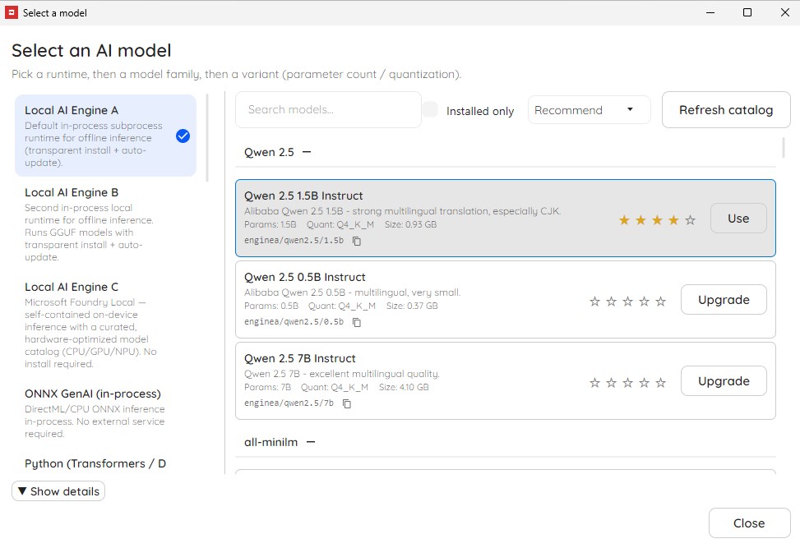Rate Qwen 2.5 0.5B Instruct three stars
The width and height of the screenshot is (800, 548).
pyautogui.click(x=627, y=302)
